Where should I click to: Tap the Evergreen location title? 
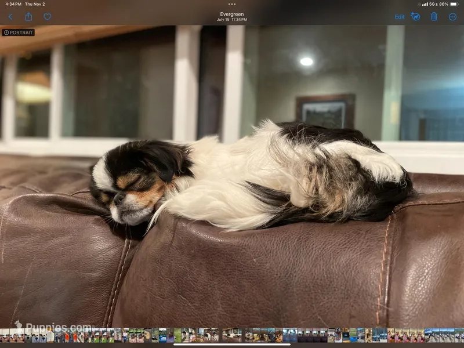click(x=232, y=14)
